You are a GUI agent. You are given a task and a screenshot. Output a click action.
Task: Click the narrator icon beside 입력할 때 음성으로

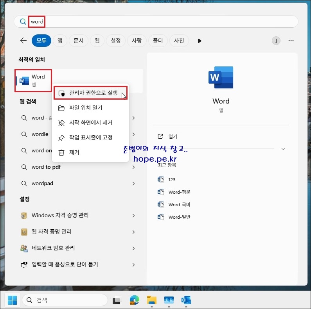(x=24, y=265)
